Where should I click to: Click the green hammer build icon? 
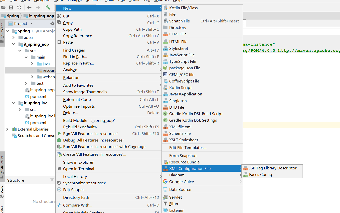pos(48,7)
